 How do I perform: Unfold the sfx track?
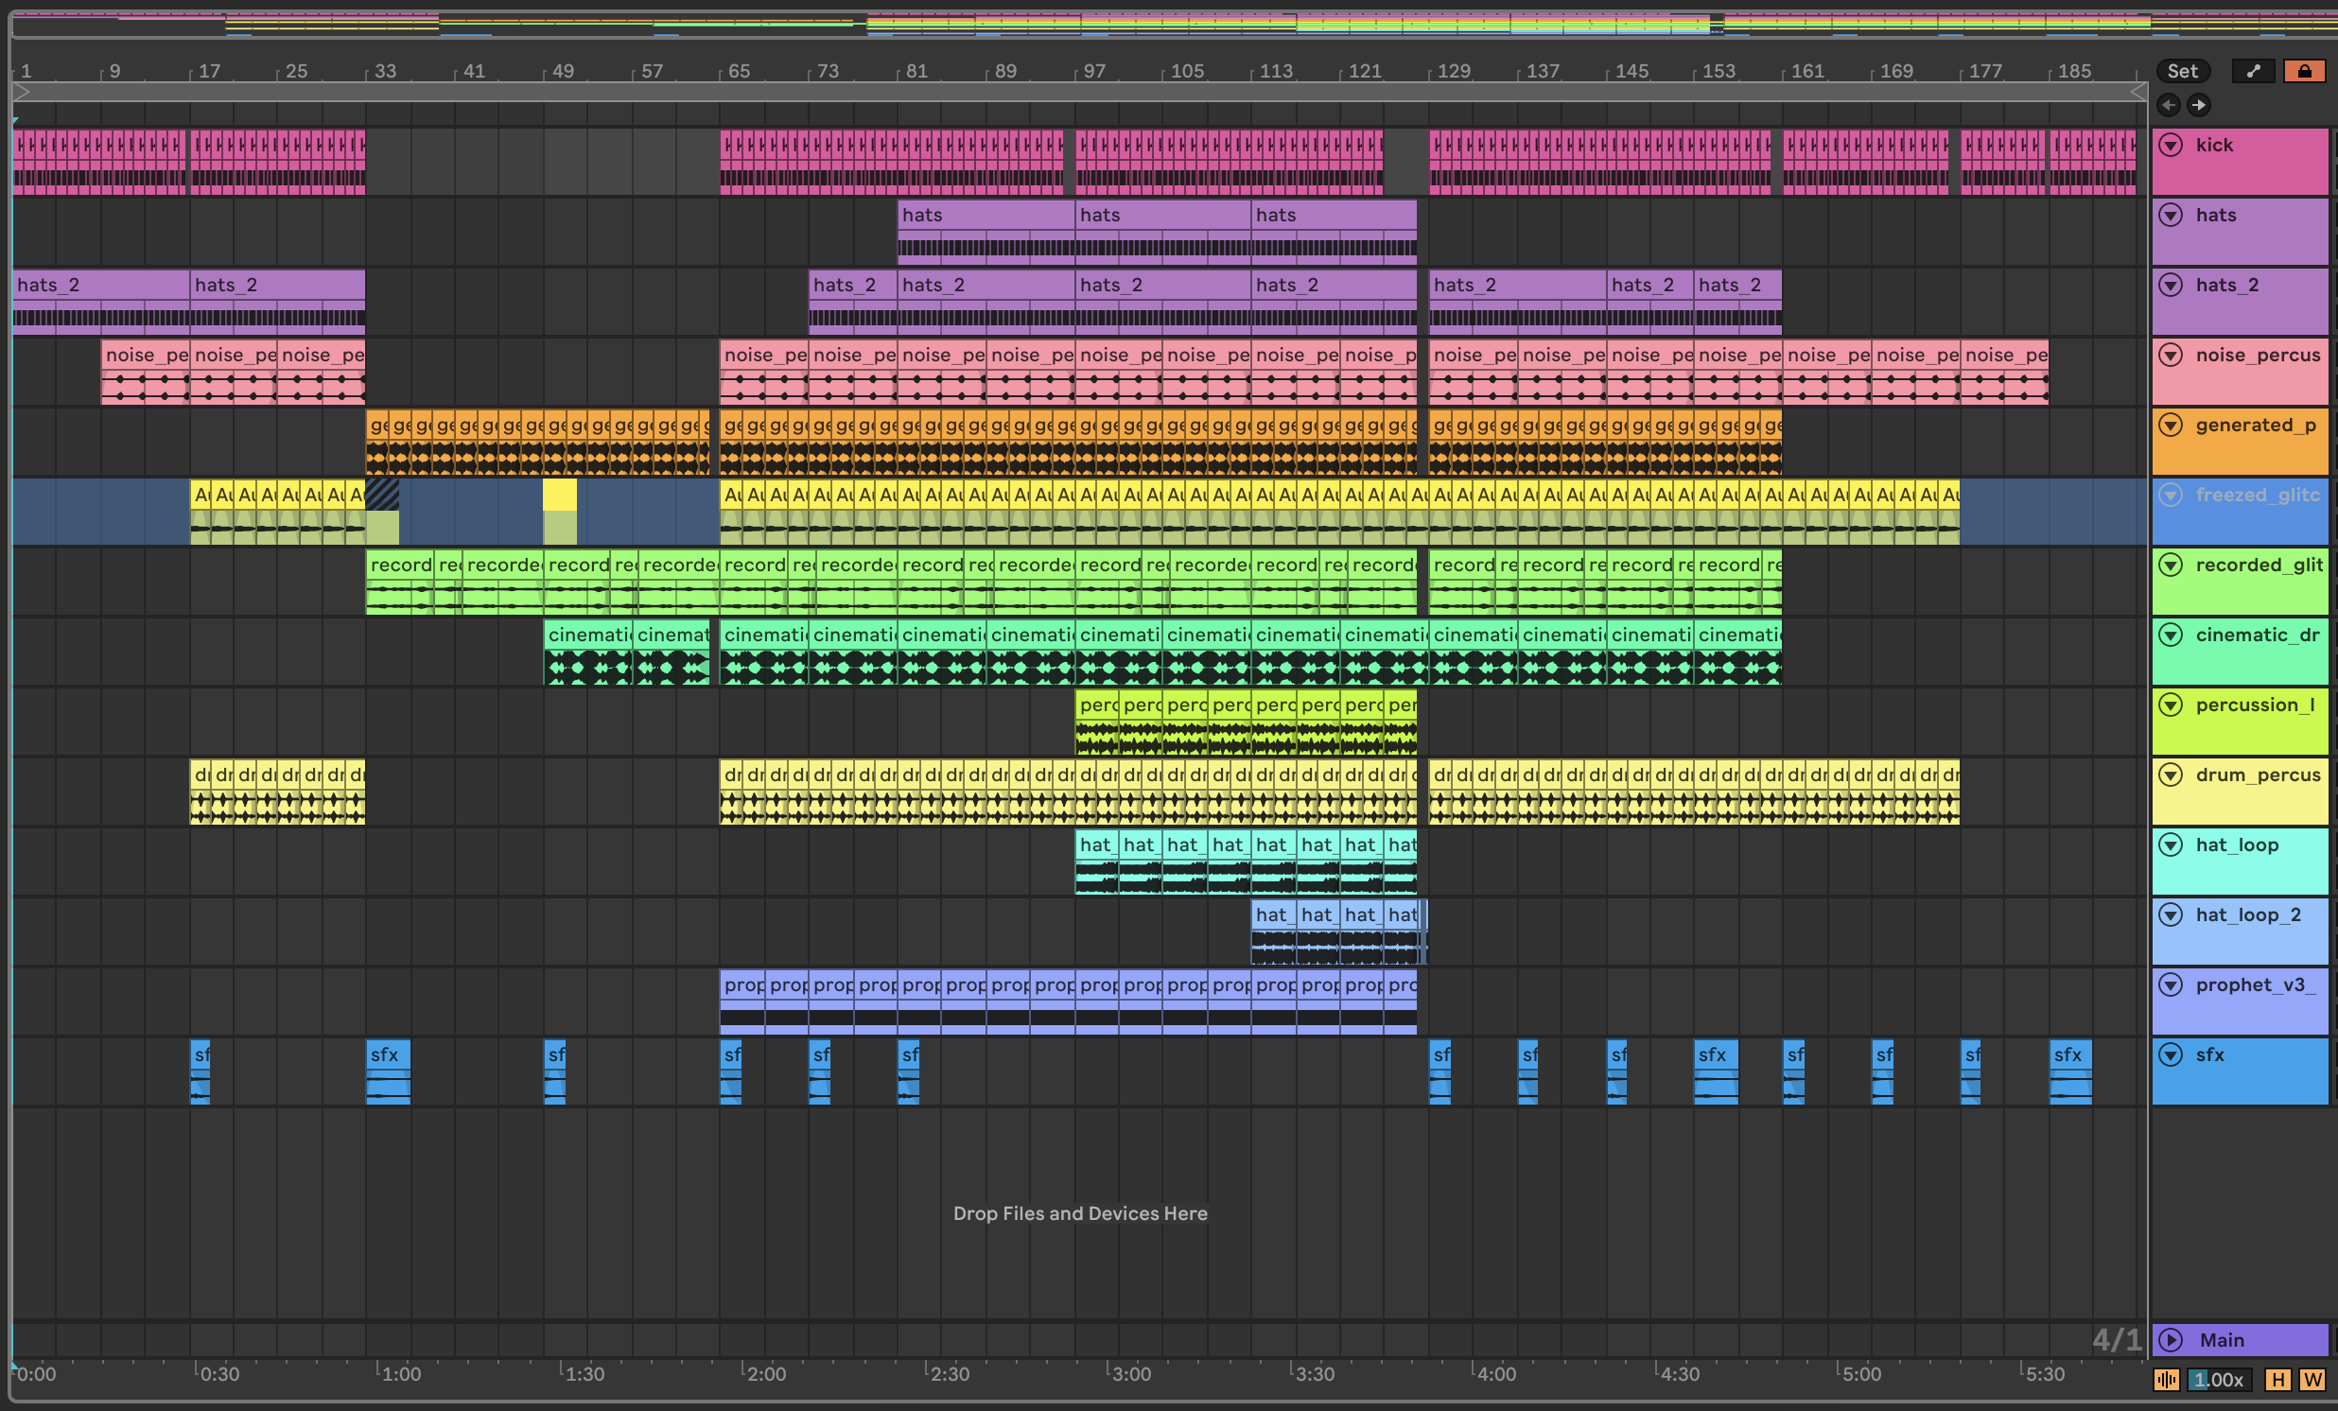[x=2171, y=1054]
